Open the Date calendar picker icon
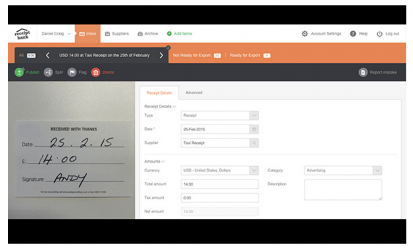Image resolution: width=413 pixels, height=251 pixels. pos(254,129)
